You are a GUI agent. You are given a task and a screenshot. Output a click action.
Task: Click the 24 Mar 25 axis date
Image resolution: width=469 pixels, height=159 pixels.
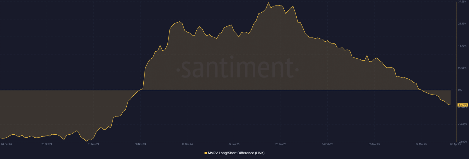click(421, 144)
